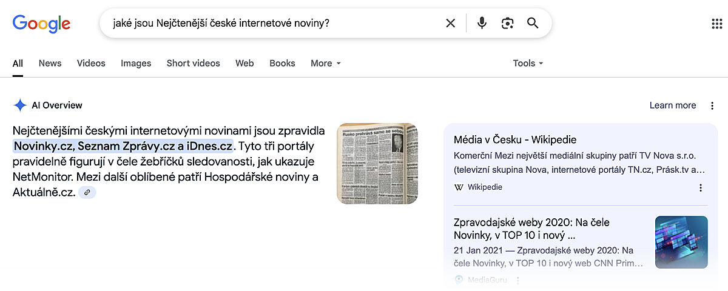Focus the Google search text field
Screen dimensions: 728x291
273,23
